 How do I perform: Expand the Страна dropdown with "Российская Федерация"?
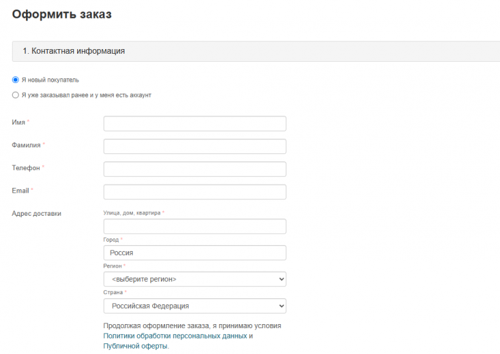[x=195, y=306]
